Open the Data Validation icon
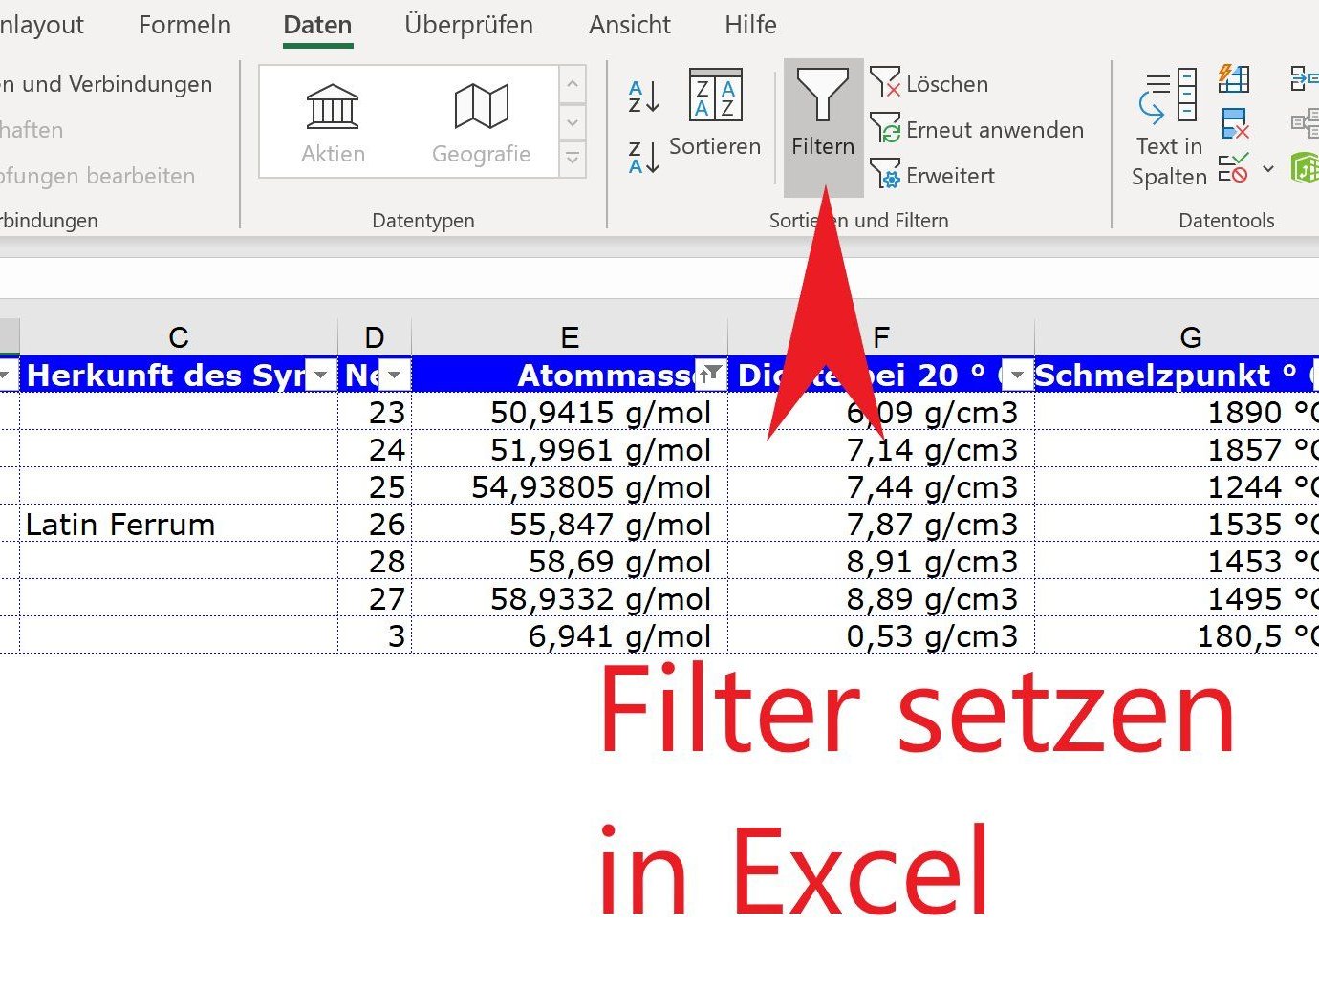This screenshot has width=1319, height=989. pyautogui.click(x=1234, y=169)
